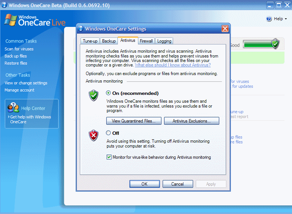The image size is (292, 214).
Task: Click the Windows OneCare Live logo
Action: coord(35,20)
